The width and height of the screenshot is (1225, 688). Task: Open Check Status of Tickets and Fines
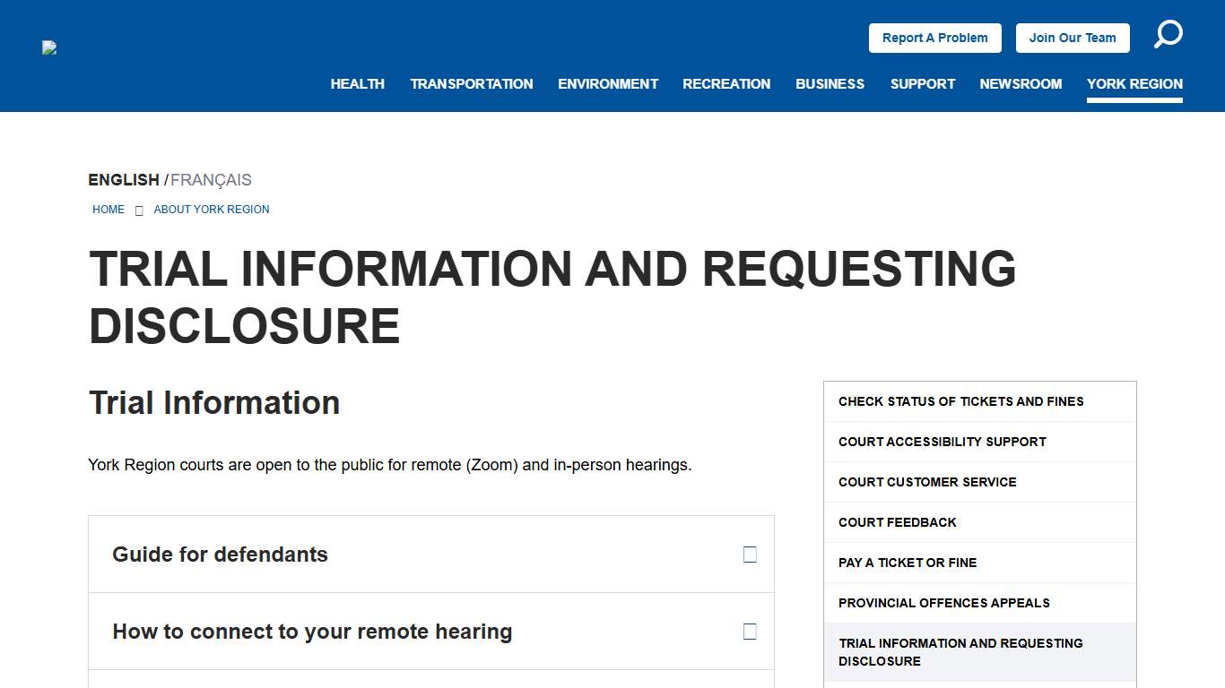961,401
